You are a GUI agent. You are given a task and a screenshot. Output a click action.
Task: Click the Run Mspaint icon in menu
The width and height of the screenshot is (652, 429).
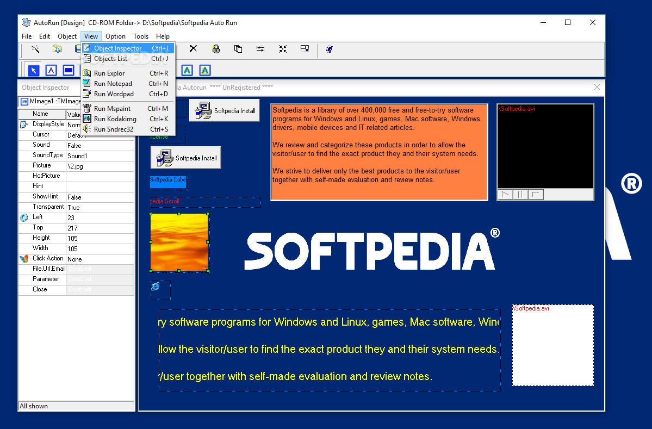click(x=87, y=109)
